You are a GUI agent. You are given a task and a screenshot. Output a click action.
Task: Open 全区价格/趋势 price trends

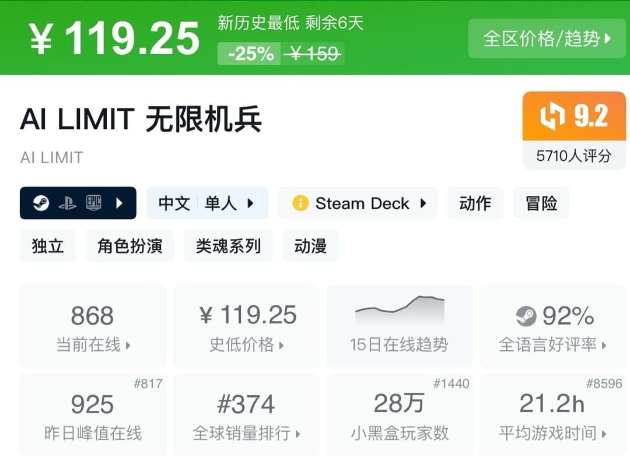point(547,38)
